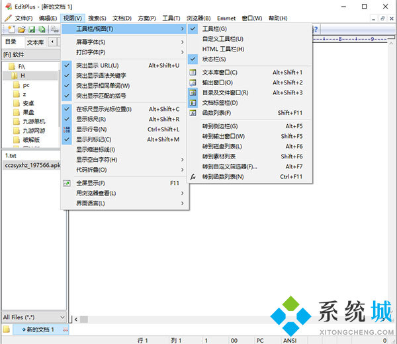This screenshot has height=344, width=397.
Task: Click the 目录及文件窗口 menu icon
Action: [x=193, y=92]
